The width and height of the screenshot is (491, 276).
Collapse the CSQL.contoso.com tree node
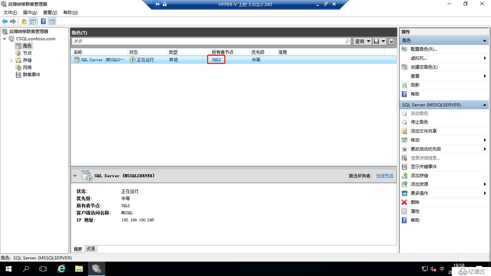pyautogui.click(x=4, y=39)
